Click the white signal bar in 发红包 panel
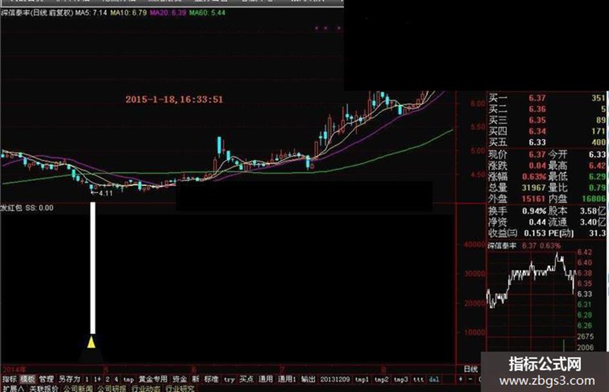Viewport: 609px width, 392px height. pos(93,268)
